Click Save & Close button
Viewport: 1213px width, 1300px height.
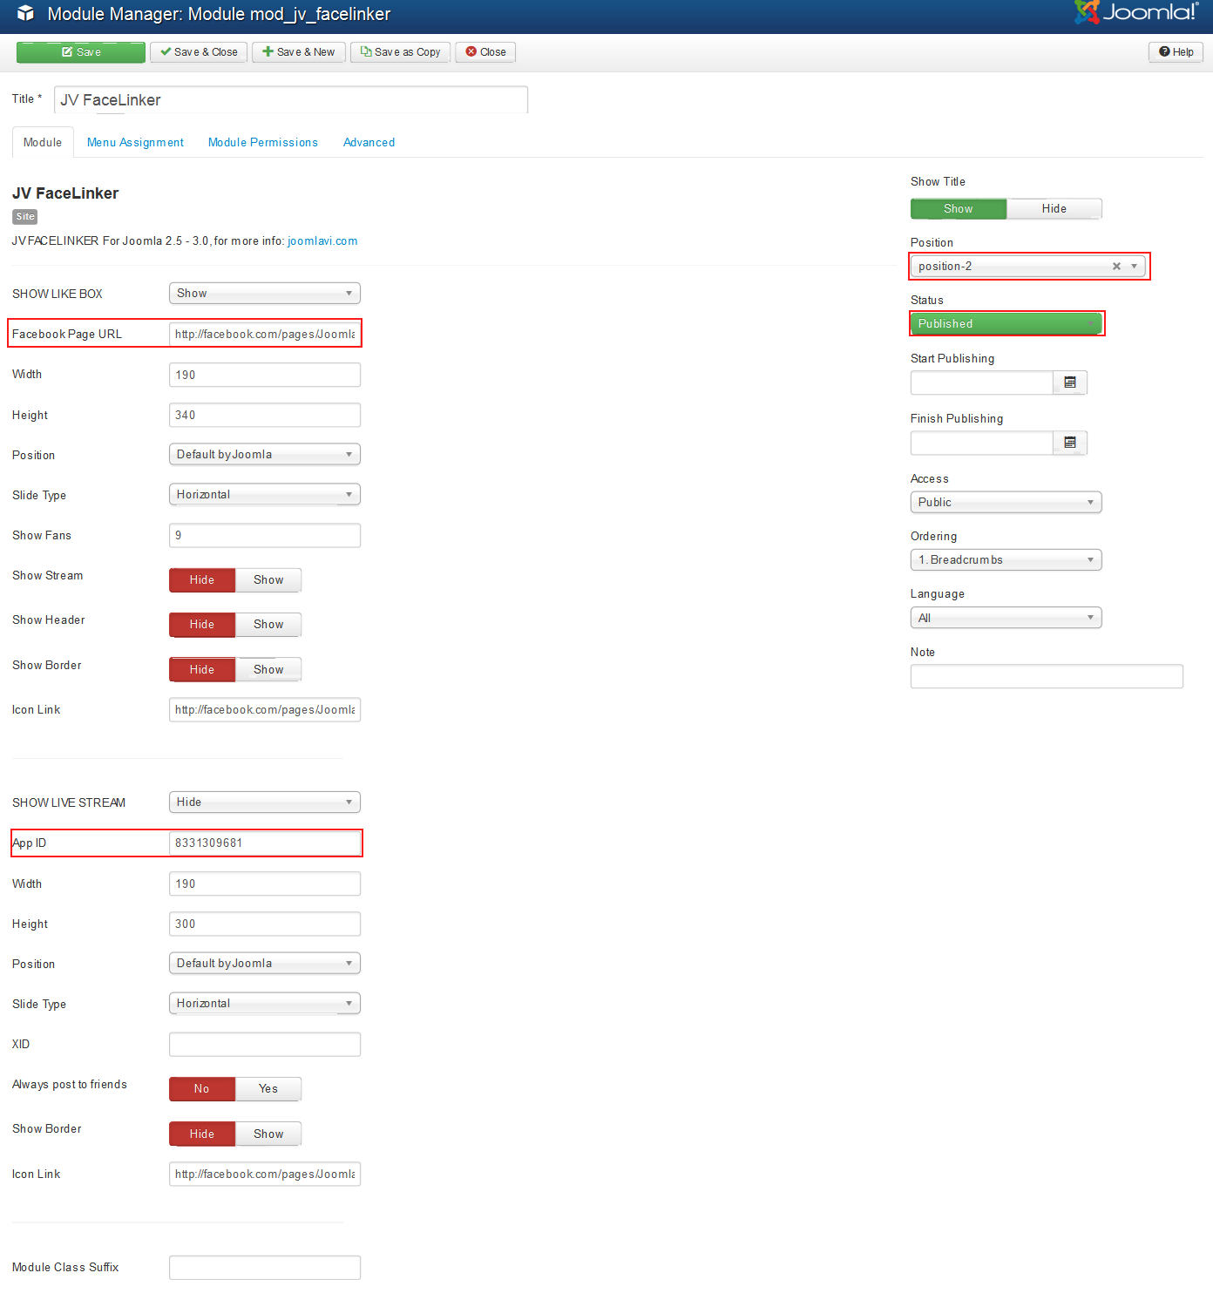click(199, 52)
